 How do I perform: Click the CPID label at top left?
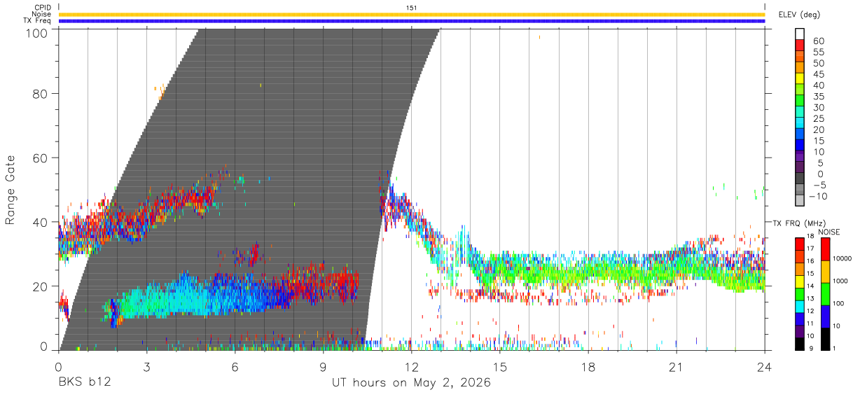click(43, 8)
